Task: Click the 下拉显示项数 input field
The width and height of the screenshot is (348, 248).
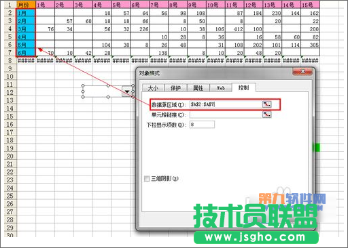Action: pyautogui.click(x=202, y=125)
